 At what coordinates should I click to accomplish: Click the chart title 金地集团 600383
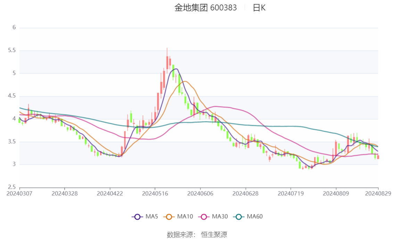click(x=206, y=8)
